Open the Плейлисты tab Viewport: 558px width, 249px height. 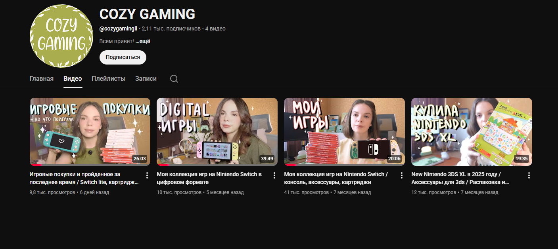(109, 79)
